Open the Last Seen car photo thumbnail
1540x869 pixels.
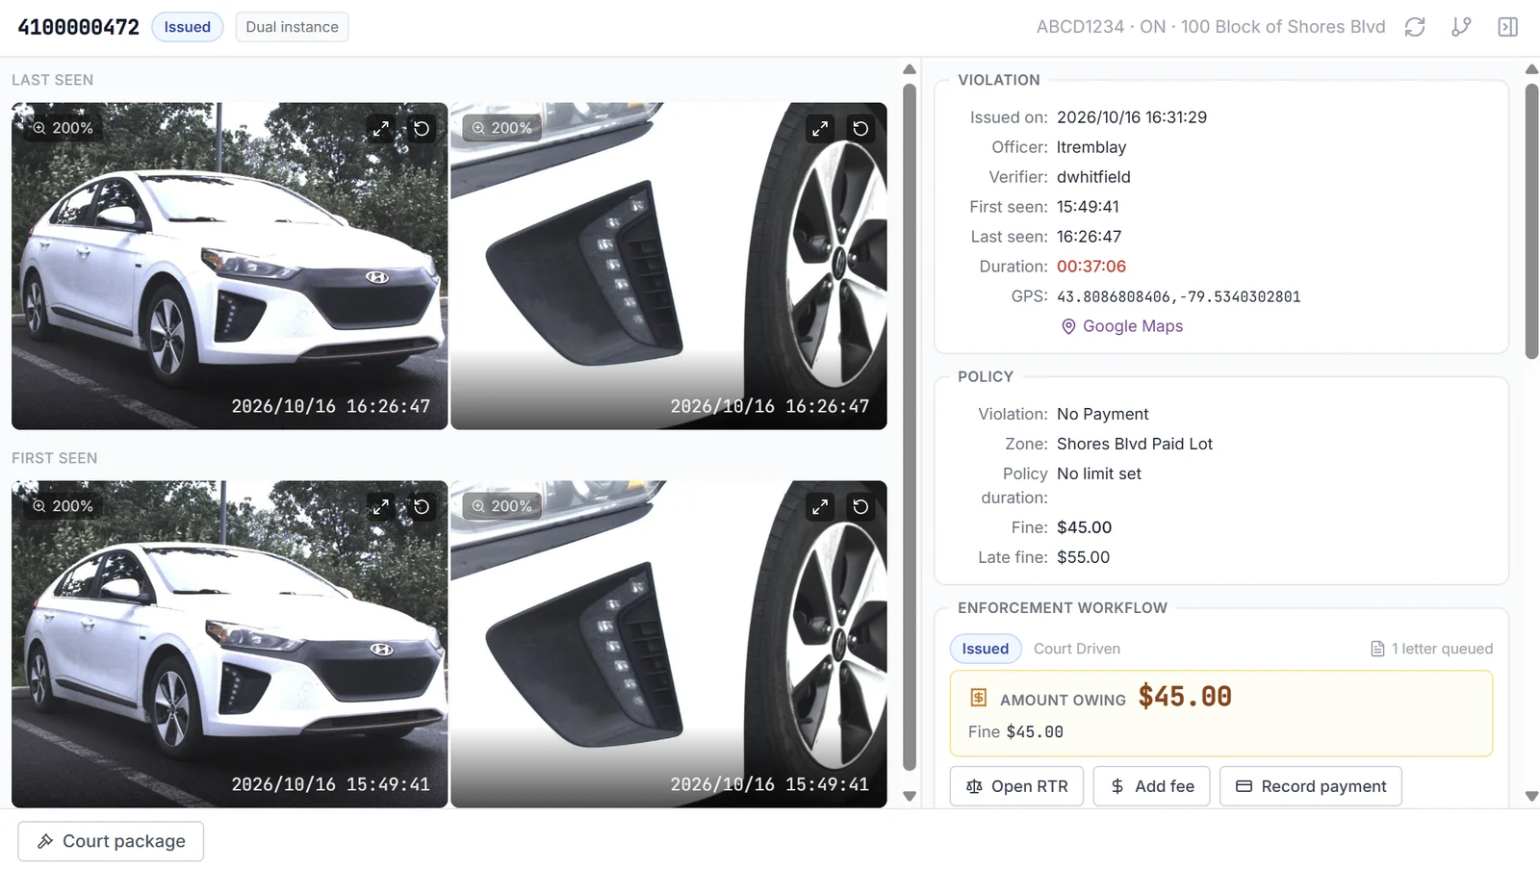point(229,266)
